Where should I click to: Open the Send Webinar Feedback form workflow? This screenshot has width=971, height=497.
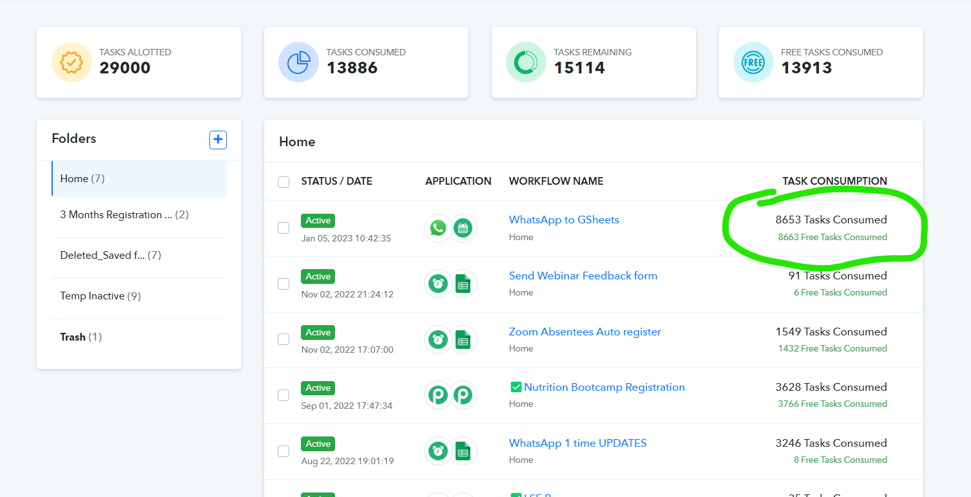tap(583, 276)
